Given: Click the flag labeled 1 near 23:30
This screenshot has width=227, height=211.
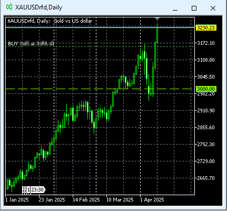Looking at the screenshot, I should pos(28,190).
